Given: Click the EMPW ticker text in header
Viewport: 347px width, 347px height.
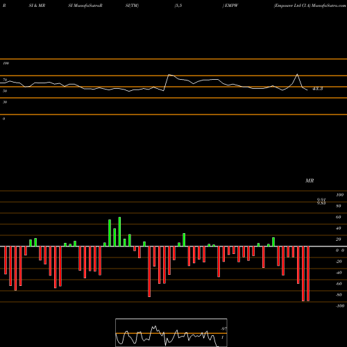Looking at the screenshot, I should [x=231, y=6].
